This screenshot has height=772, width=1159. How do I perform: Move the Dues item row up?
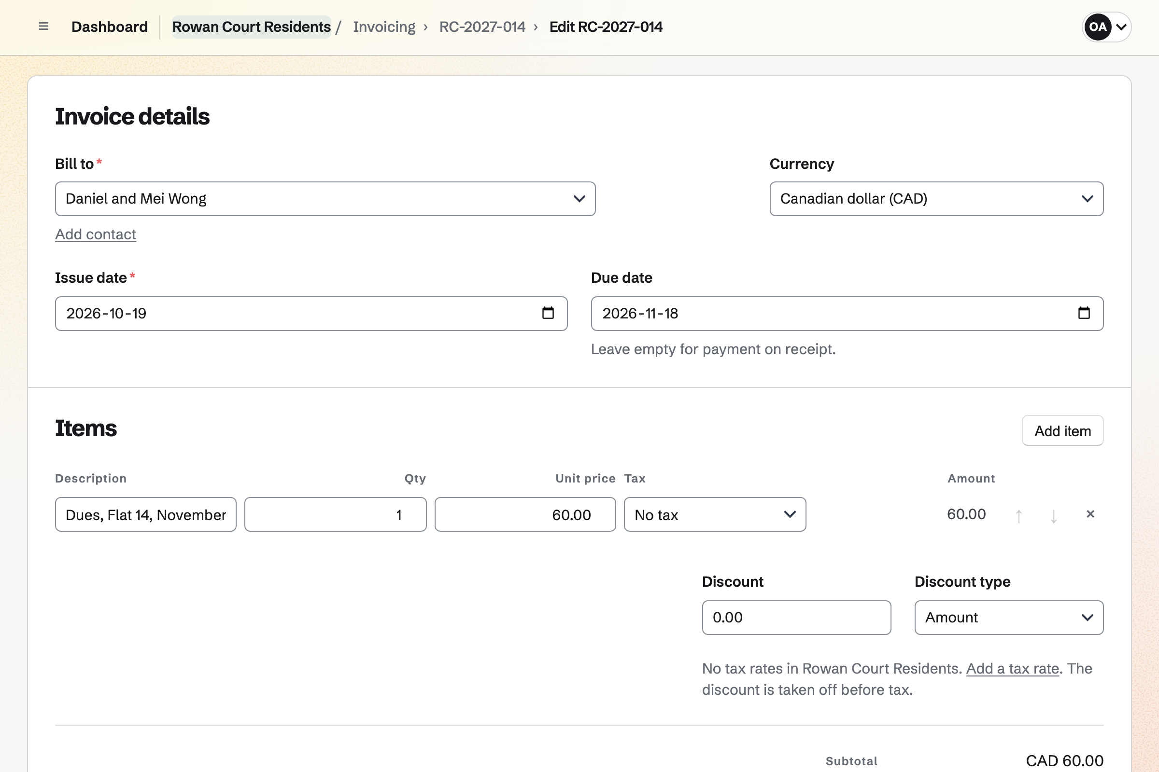tap(1018, 515)
